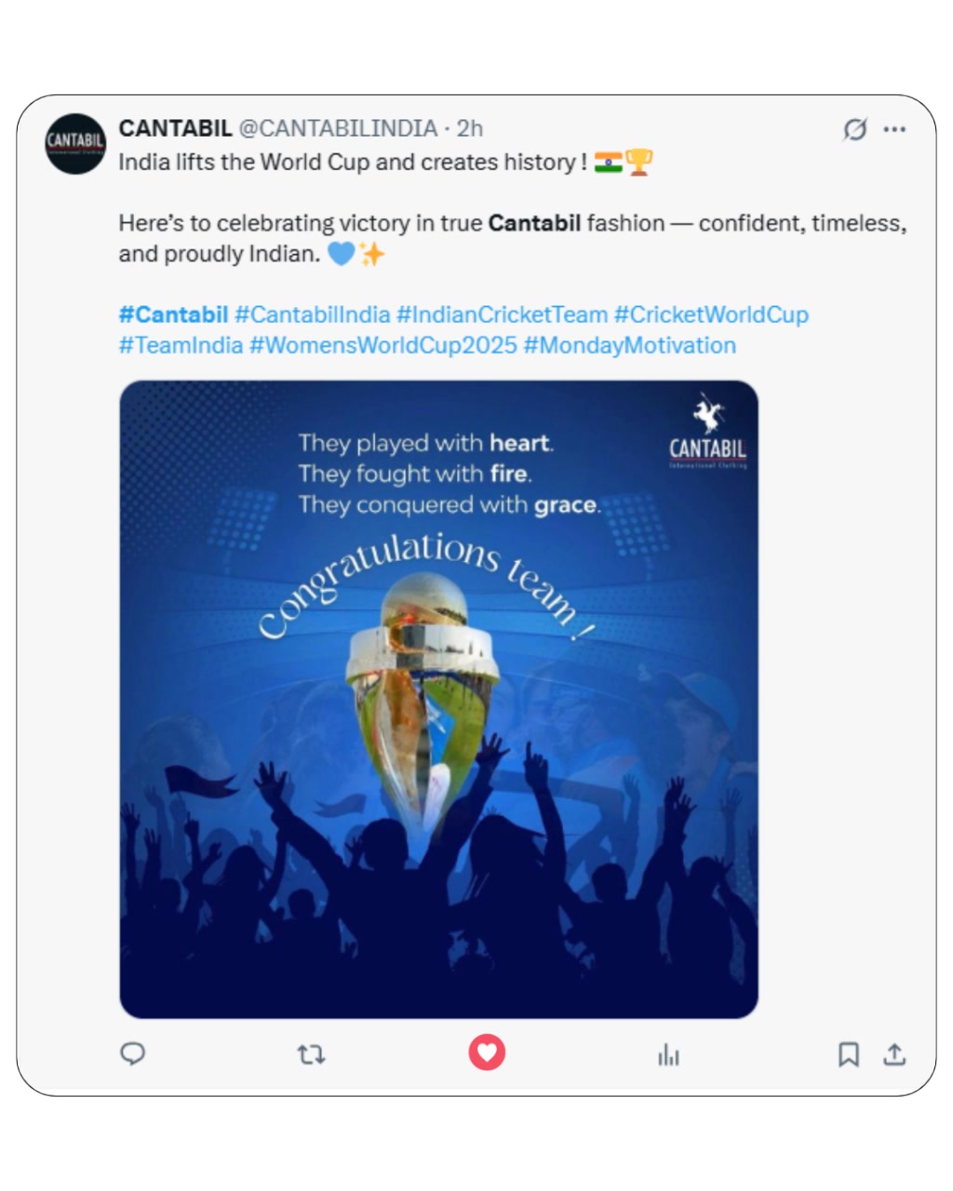This screenshot has width=953, height=1191.
Task: Share the post using the share icon
Action: click(x=893, y=1055)
